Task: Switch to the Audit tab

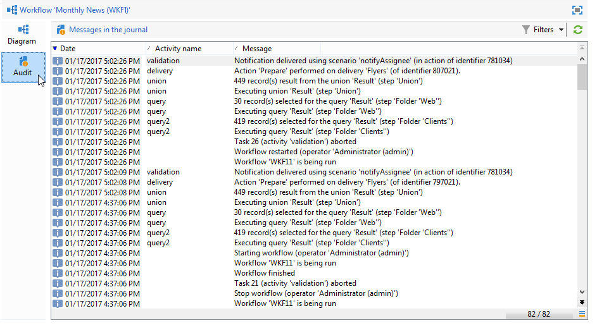Action: click(23, 67)
